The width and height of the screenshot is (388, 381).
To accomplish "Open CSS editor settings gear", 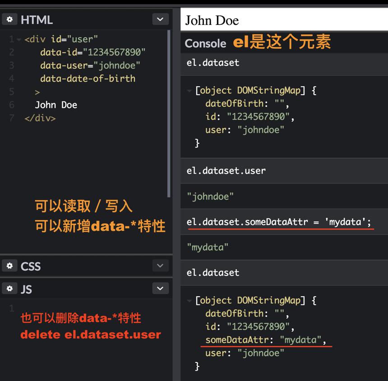I will point(9,266).
